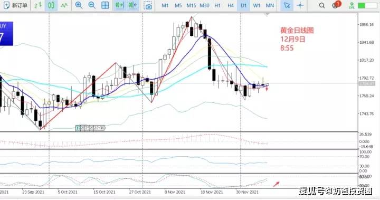
Task: Switch to M30 timeframe
Action: (x=204, y=5)
